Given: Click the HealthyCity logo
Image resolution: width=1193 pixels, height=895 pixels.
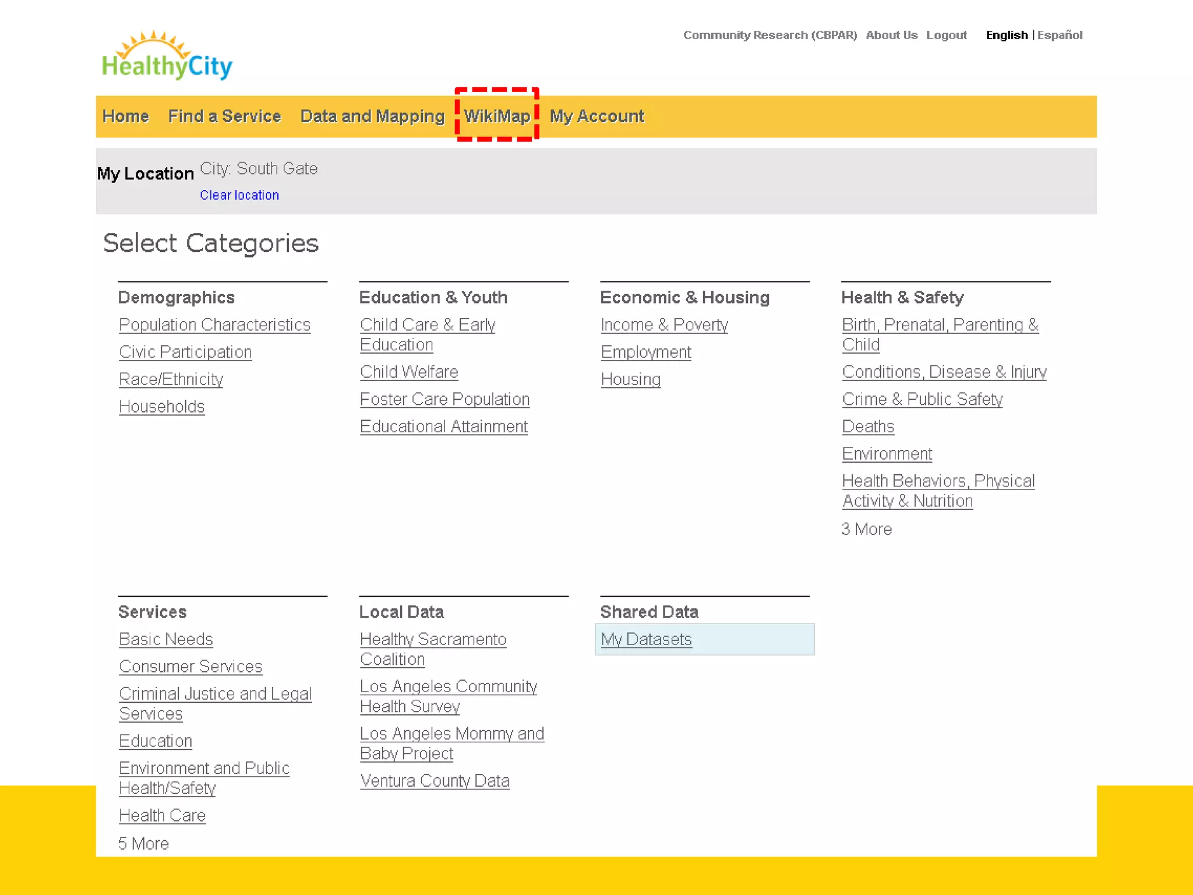Looking at the screenshot, I should click(x=167, y=57).
